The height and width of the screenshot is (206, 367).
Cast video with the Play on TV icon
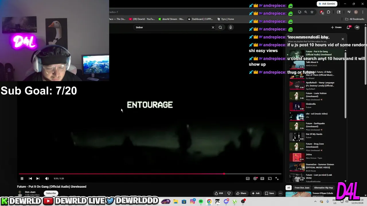click(x=270, y=179)
